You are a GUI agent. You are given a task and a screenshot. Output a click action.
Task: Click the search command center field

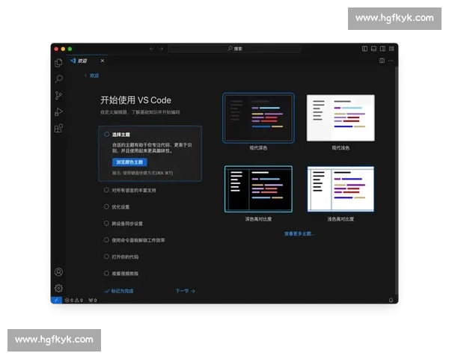(x=234, y=49)
